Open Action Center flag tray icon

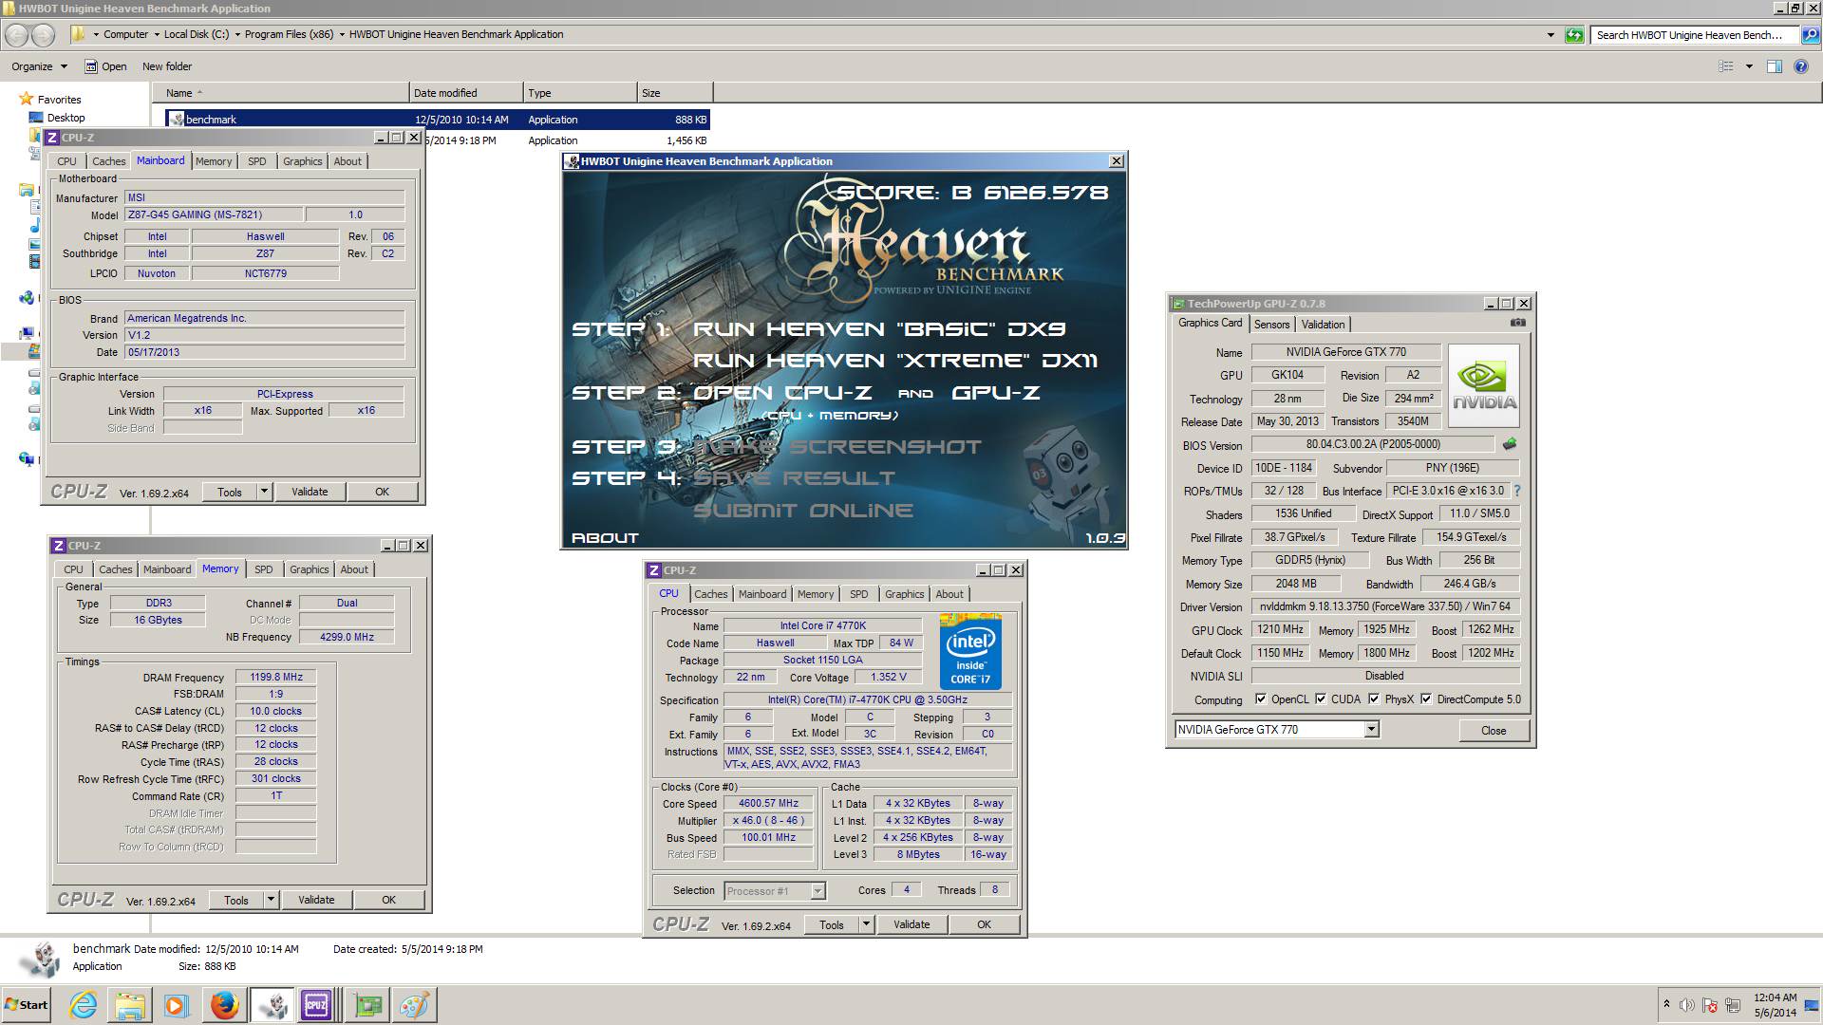[x=1710, y=1005]
